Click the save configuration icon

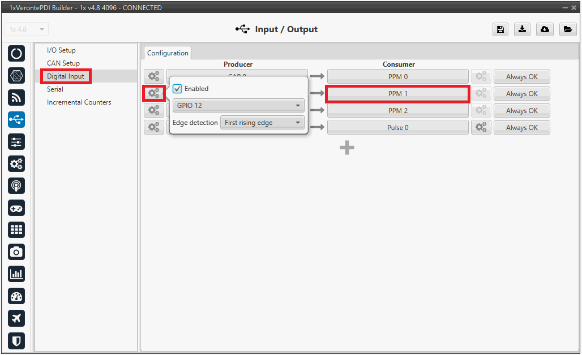click(500, 29)
